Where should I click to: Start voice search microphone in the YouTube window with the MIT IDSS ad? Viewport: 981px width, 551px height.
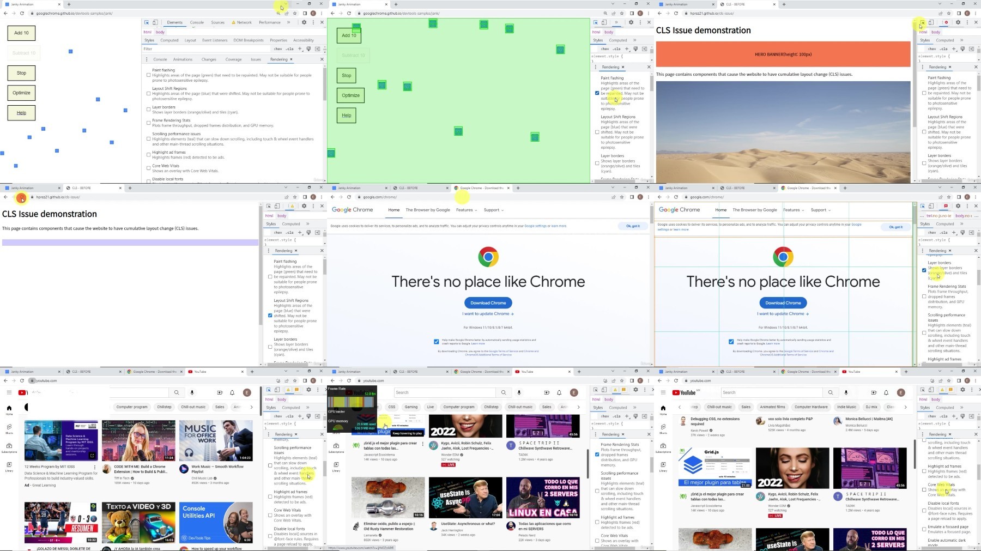pyautogui.click(x=192, y=392)
